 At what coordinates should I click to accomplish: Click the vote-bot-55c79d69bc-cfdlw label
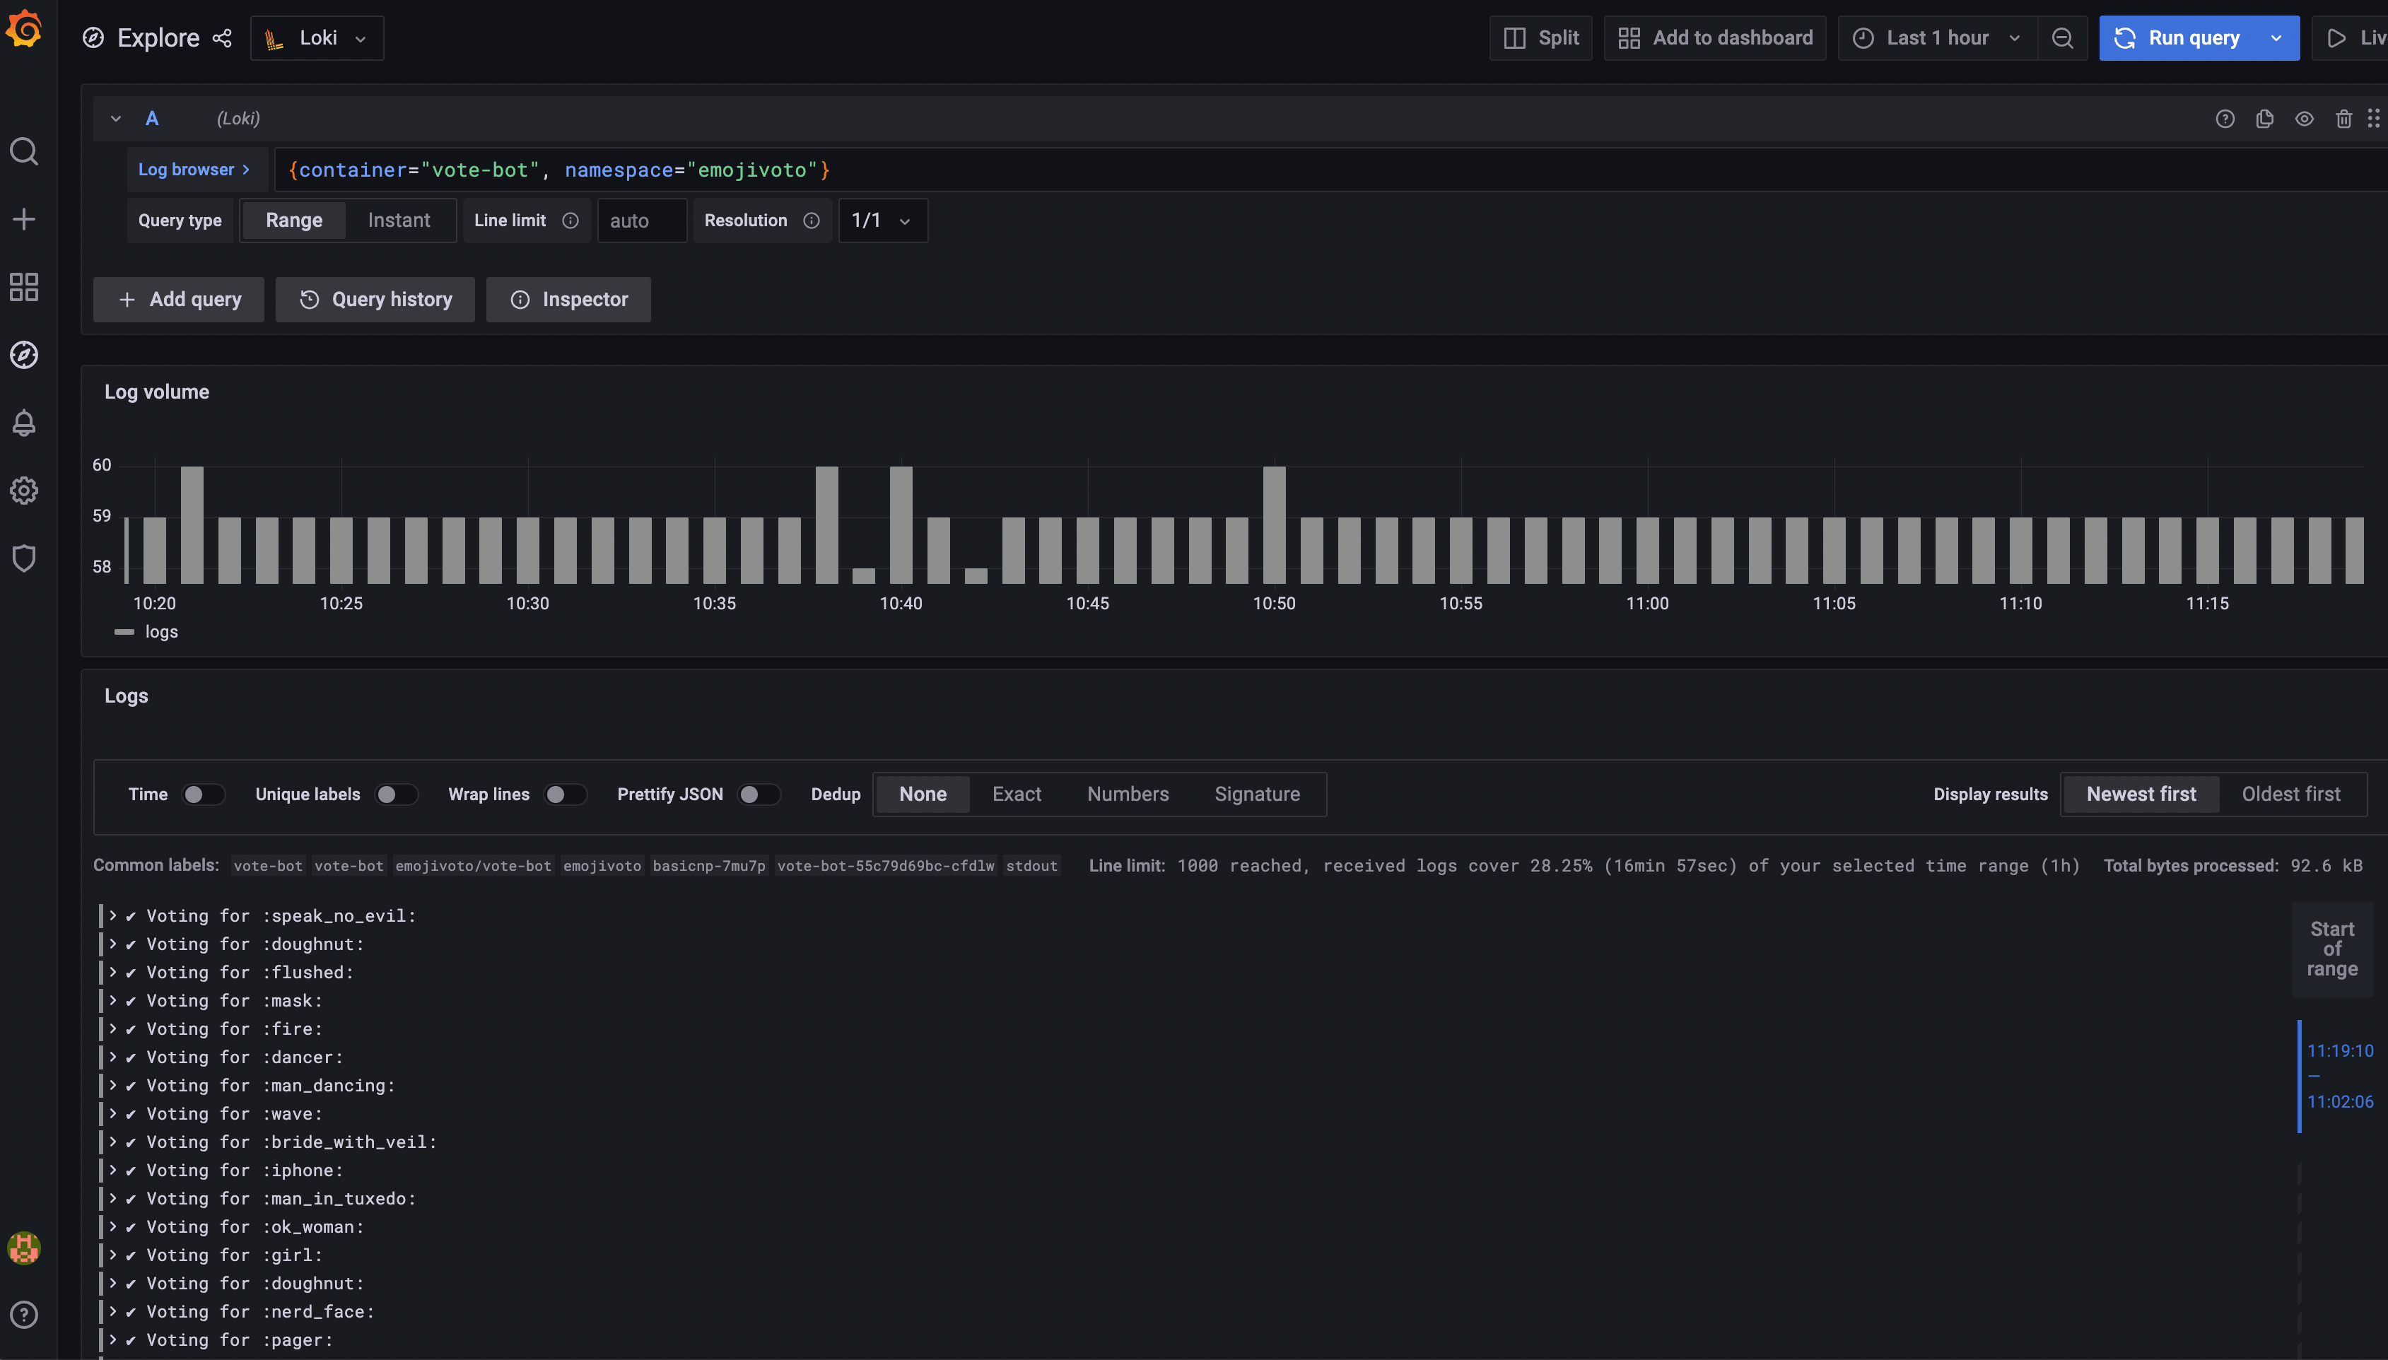click(x=885, y=866)
